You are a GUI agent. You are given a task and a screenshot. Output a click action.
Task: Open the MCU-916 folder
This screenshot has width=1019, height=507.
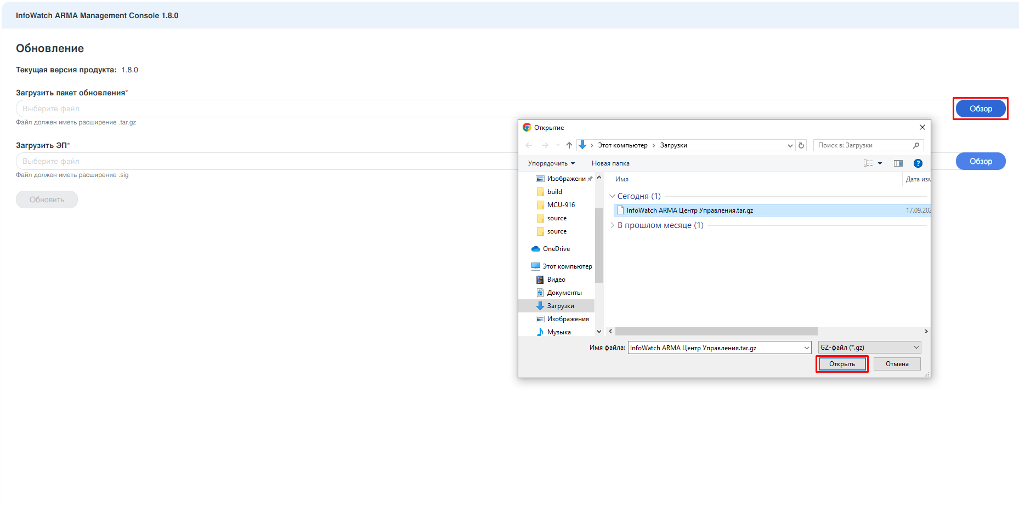[x=561, y=205]
